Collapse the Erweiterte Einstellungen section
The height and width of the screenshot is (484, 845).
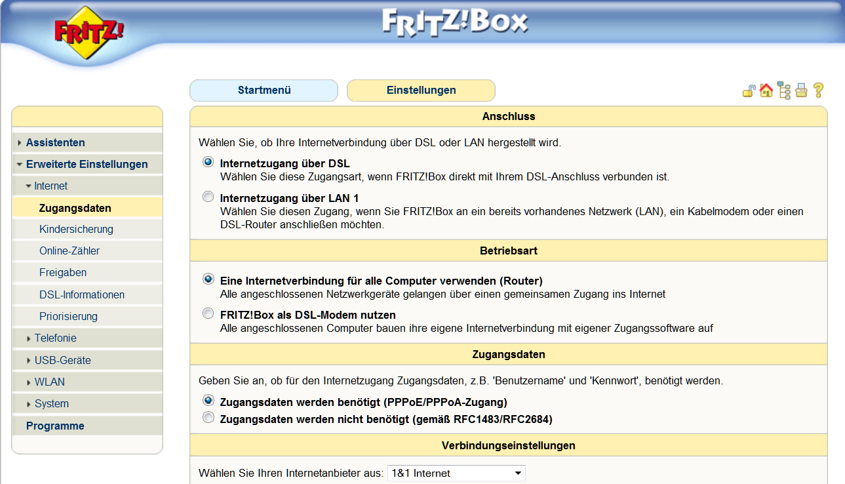pyautogui.click(x=20, y=165)
